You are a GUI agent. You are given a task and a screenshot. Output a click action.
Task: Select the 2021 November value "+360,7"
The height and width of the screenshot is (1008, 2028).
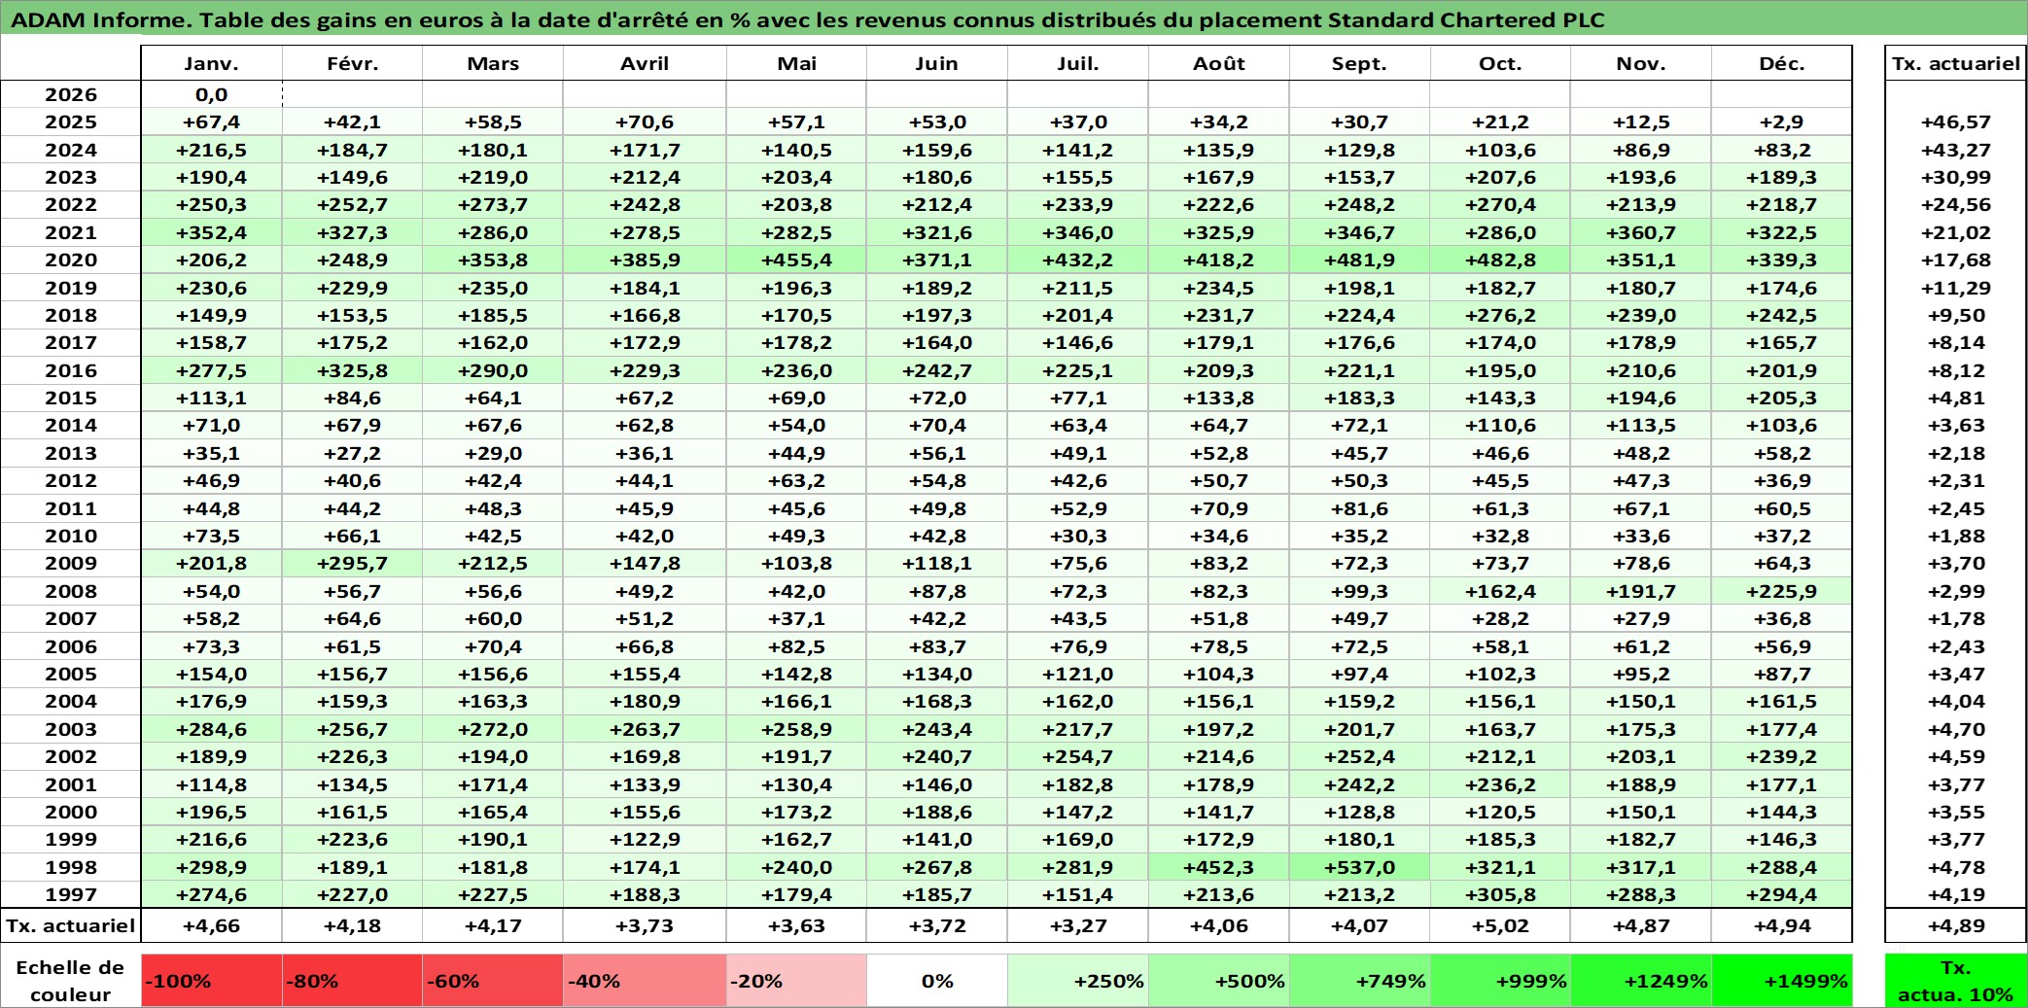[x=1641, y=232]
